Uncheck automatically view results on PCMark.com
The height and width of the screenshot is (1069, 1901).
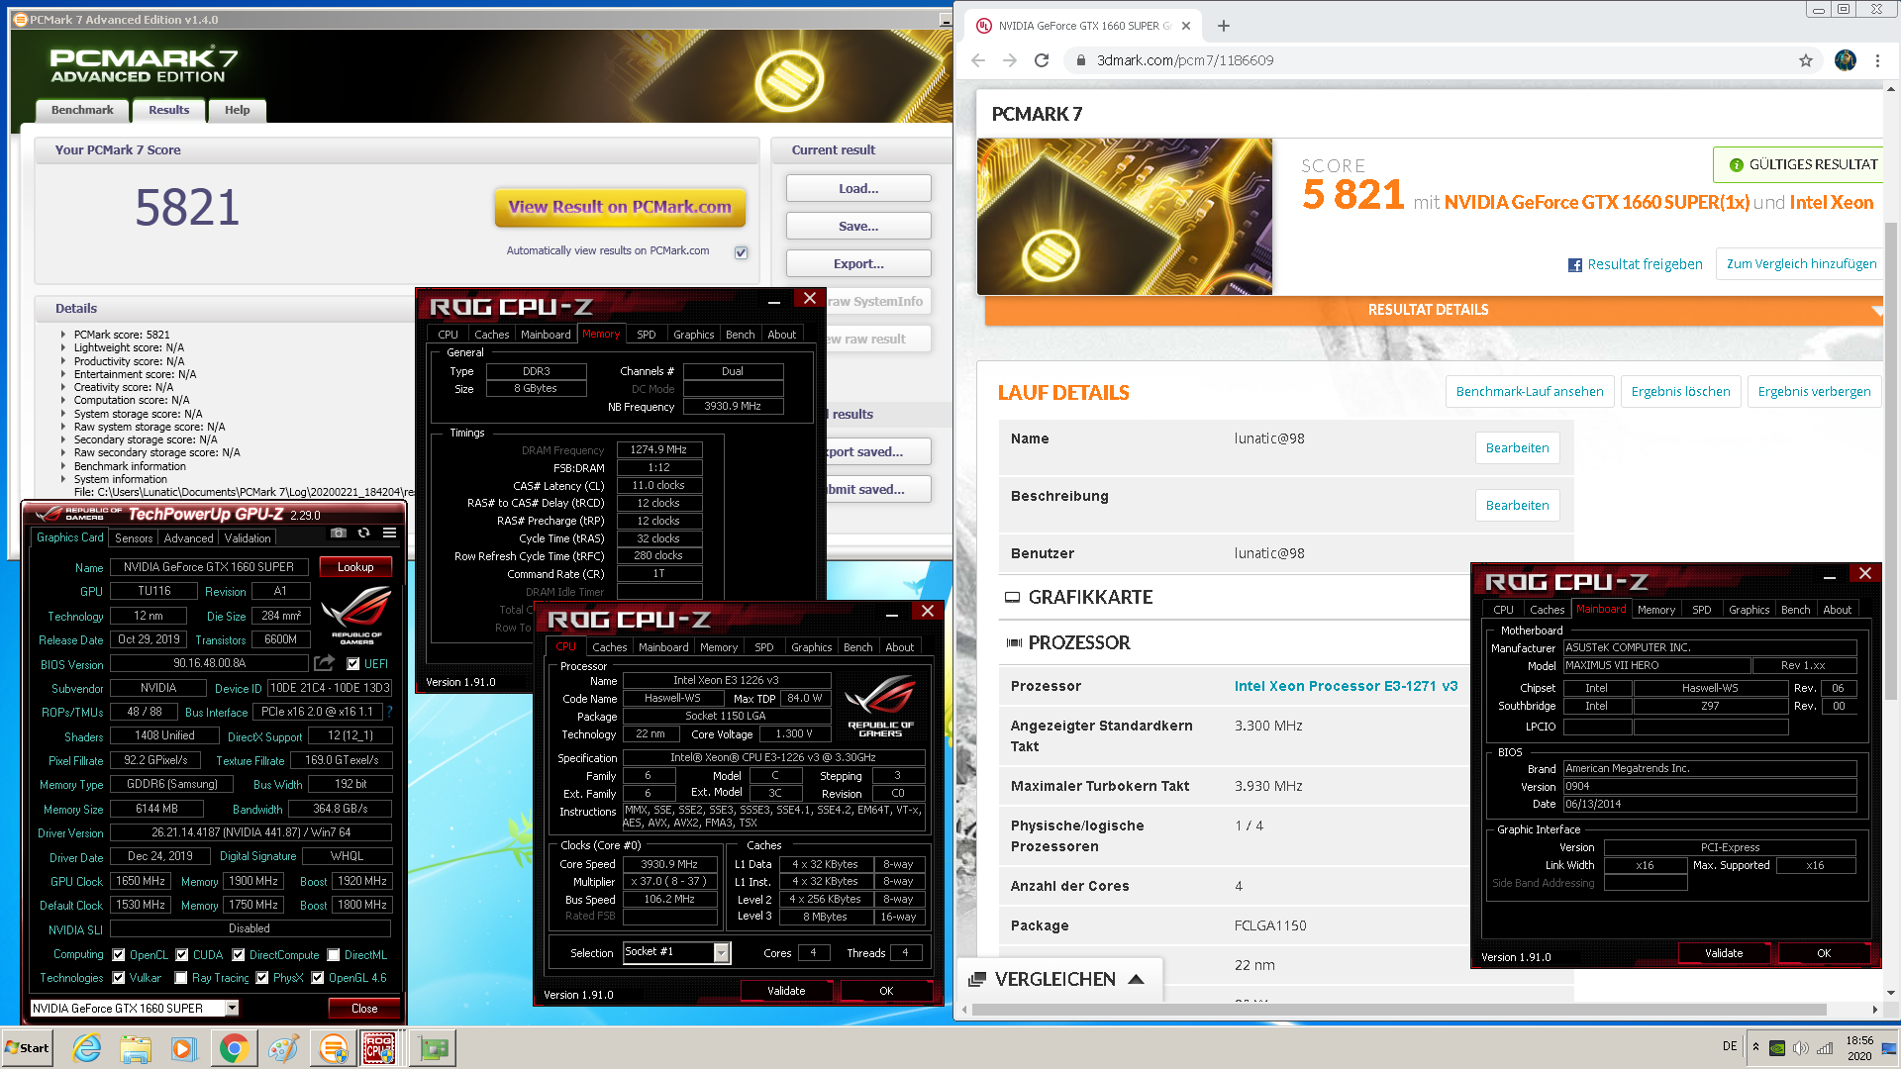741,252
